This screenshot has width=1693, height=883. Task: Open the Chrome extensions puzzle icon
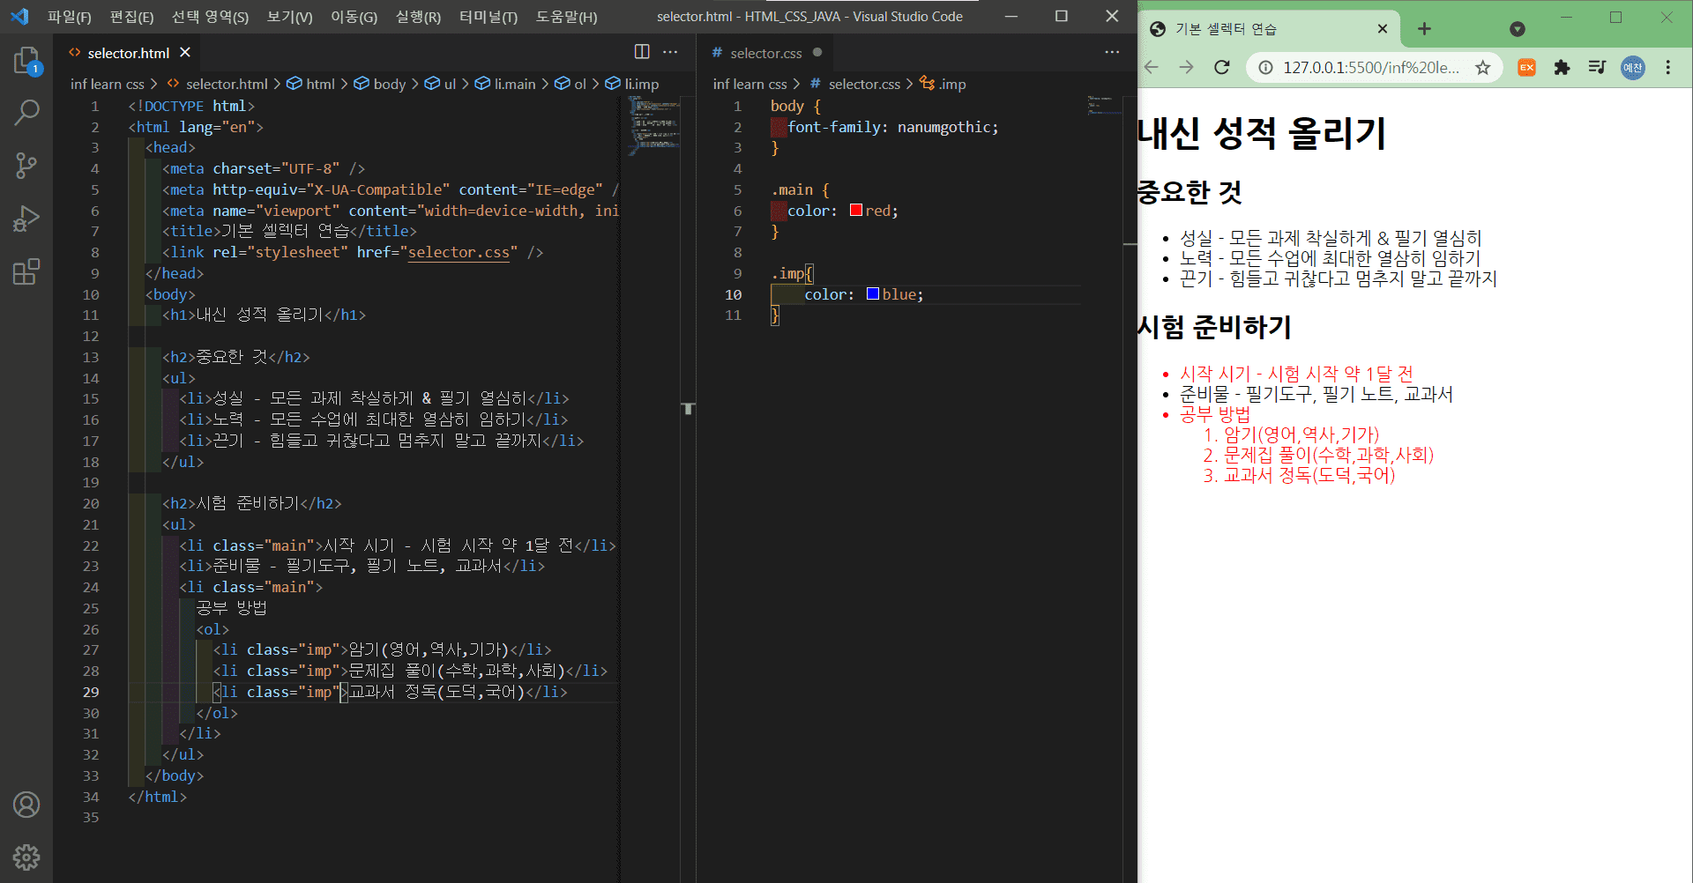click(1562, 68)
